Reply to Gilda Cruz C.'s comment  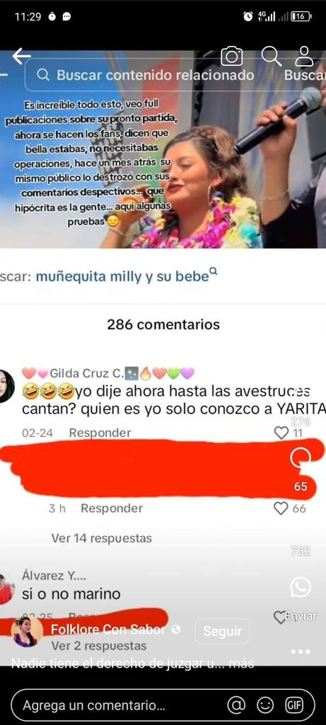point(100,433)
